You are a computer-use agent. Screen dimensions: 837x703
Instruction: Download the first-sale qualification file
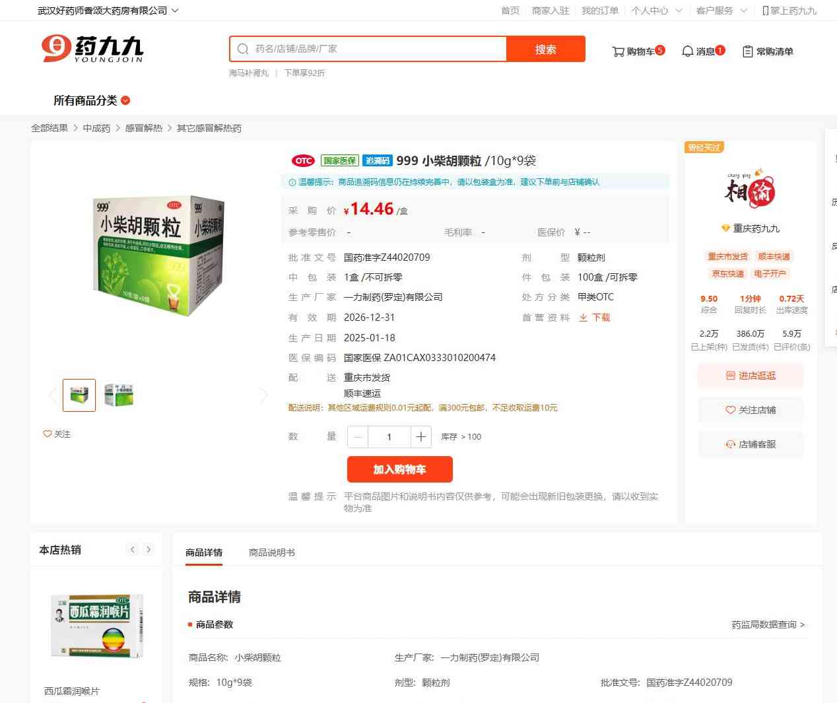[595, 318]
